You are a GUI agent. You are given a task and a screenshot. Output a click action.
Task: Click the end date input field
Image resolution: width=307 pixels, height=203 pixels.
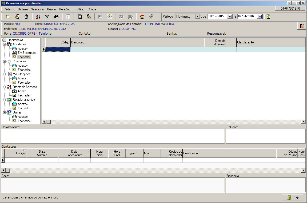coord(247,17)
